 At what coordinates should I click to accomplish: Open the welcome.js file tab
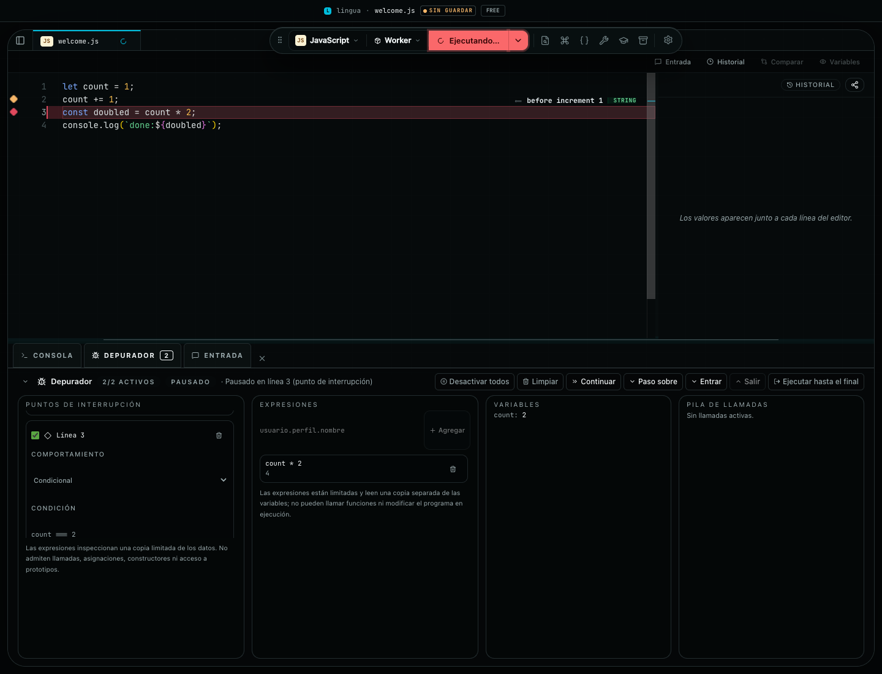(x=86, y=41)
